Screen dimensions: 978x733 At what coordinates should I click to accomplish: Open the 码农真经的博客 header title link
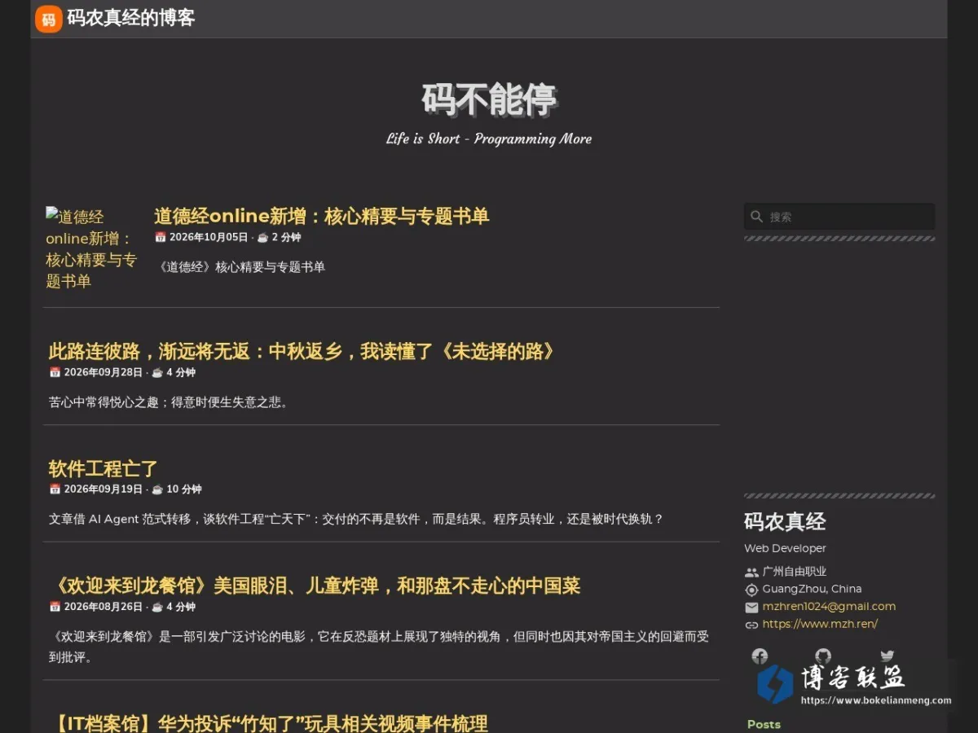pos(131,18)
